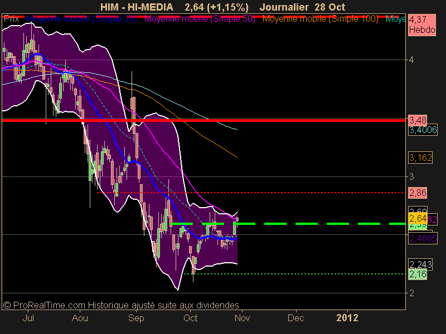Click the red '3,48' price tag
This screenshot has width=446, height=334.
(x=418, y=120)
